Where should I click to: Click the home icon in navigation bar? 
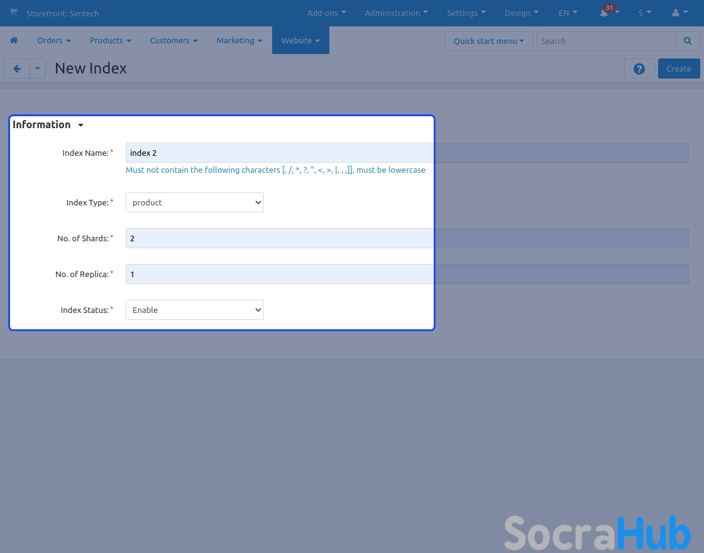click(14, 40)
